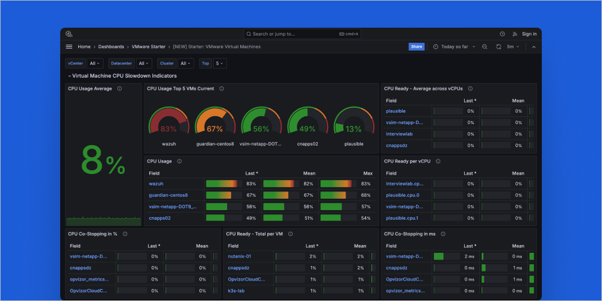Image resolution: width=602 pixels, height=301 pixels.
Task: Click info icon for CPU Usage Top 5 VMs Current
Action: [222, 88]
